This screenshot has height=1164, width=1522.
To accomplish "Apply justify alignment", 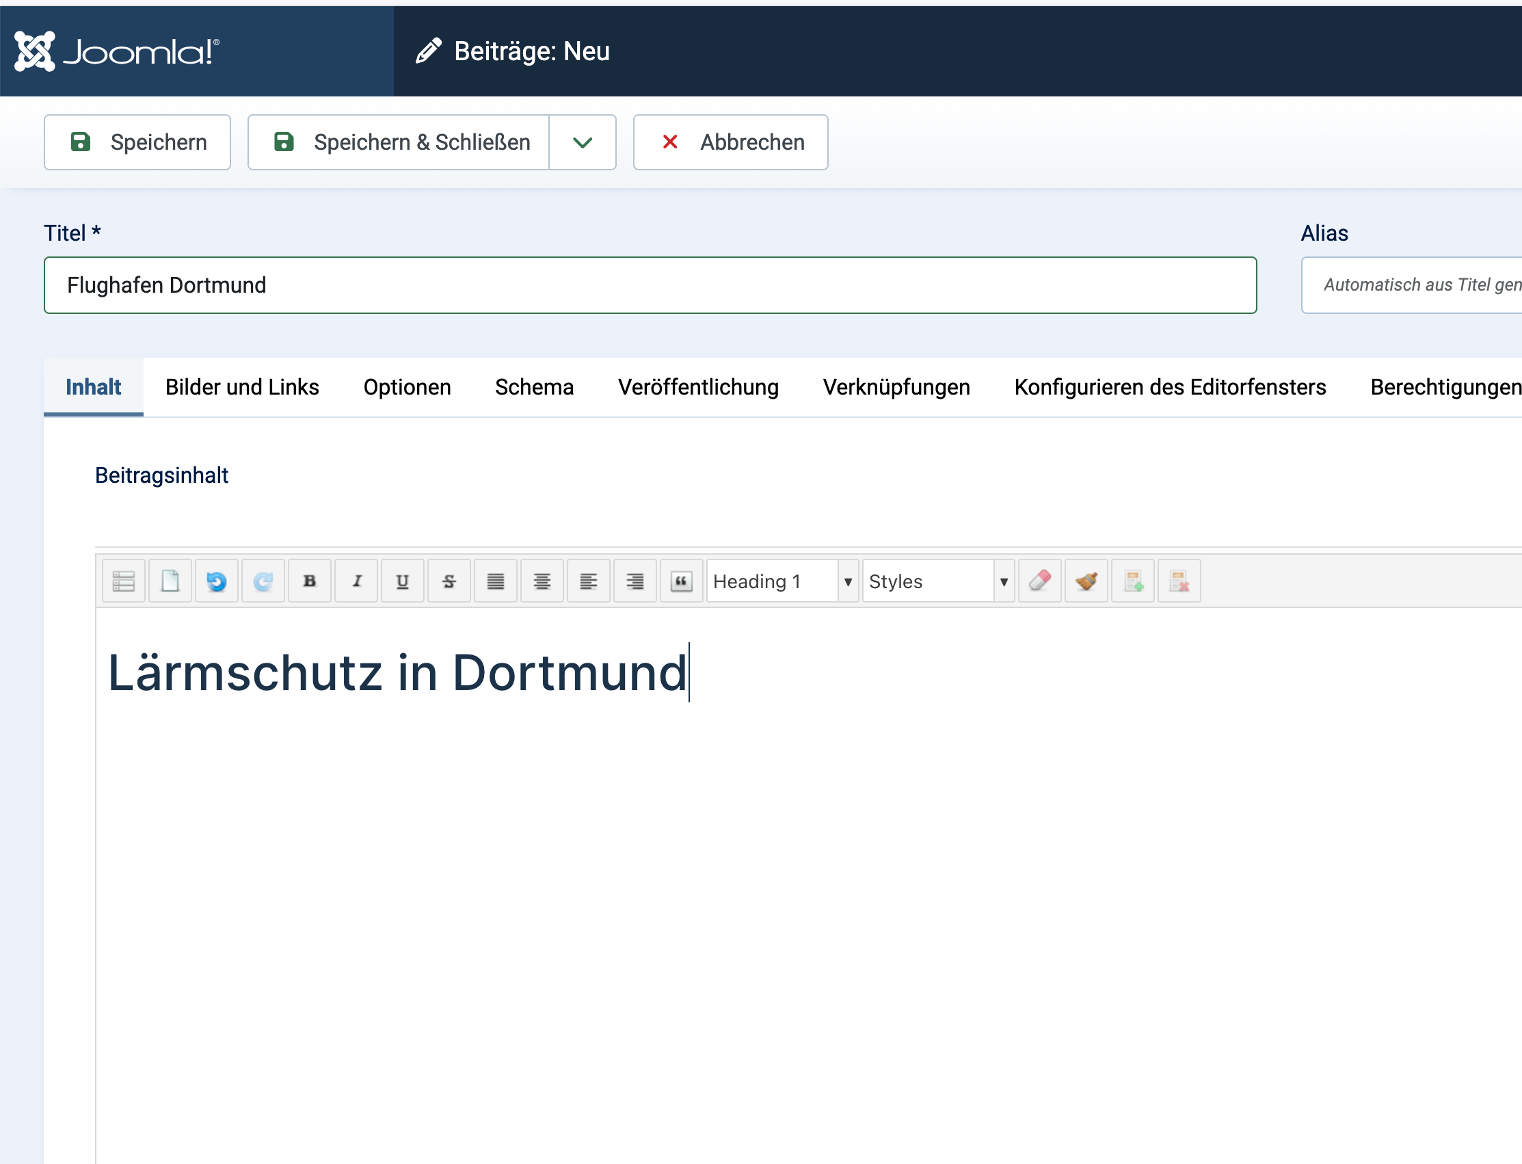I will coord(495,581).
